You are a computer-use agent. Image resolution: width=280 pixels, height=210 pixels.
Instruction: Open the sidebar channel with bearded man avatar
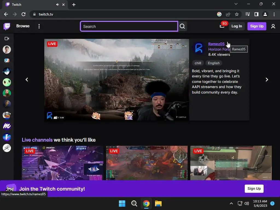(x=7, y=93)
